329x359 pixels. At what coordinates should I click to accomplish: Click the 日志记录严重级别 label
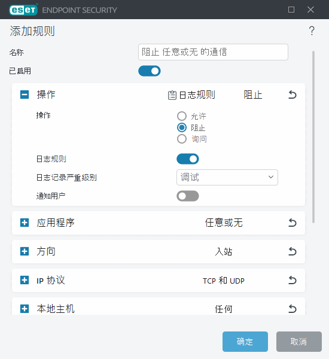66,178
